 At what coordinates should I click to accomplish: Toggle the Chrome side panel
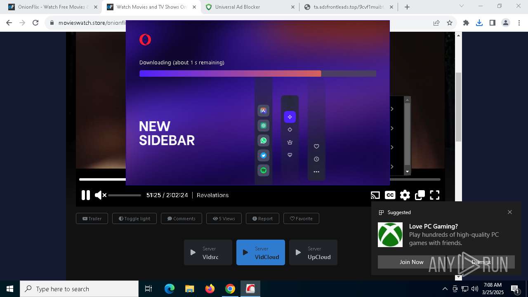coord(492,23)
